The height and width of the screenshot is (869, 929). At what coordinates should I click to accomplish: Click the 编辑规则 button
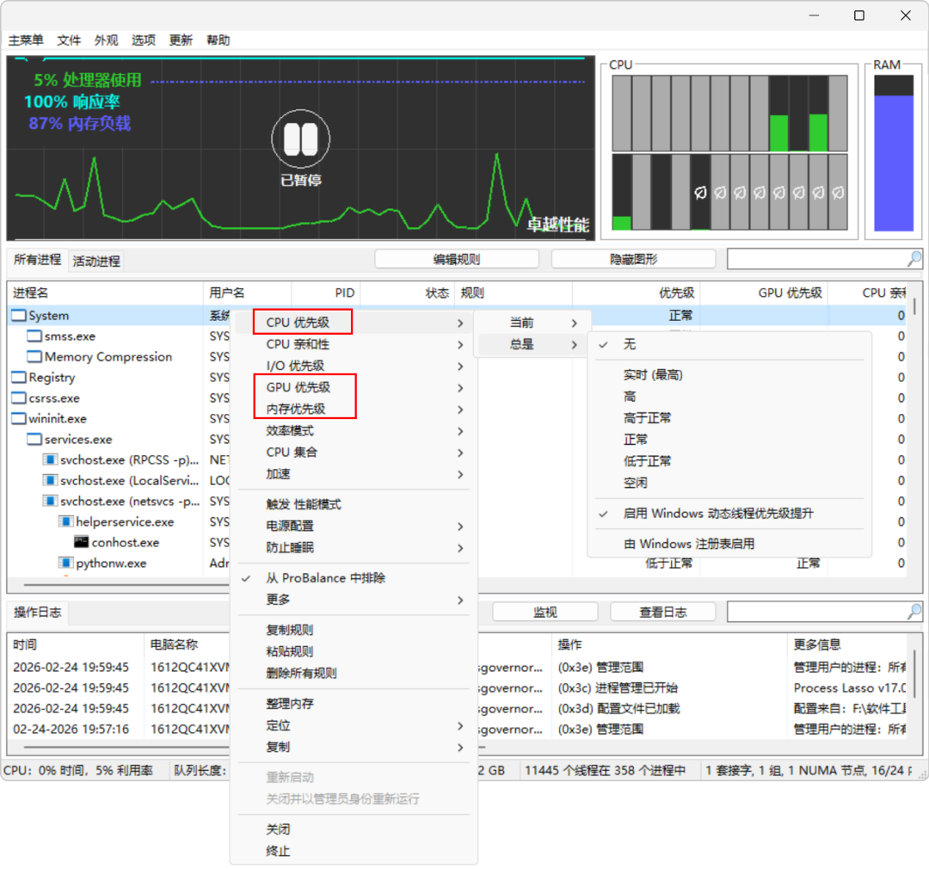(x=457, y=259)
